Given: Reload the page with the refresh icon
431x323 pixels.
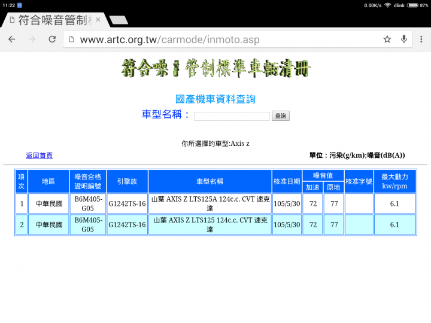Looking at the screenshot, I should pyautogui.click(x=52, y=39).
